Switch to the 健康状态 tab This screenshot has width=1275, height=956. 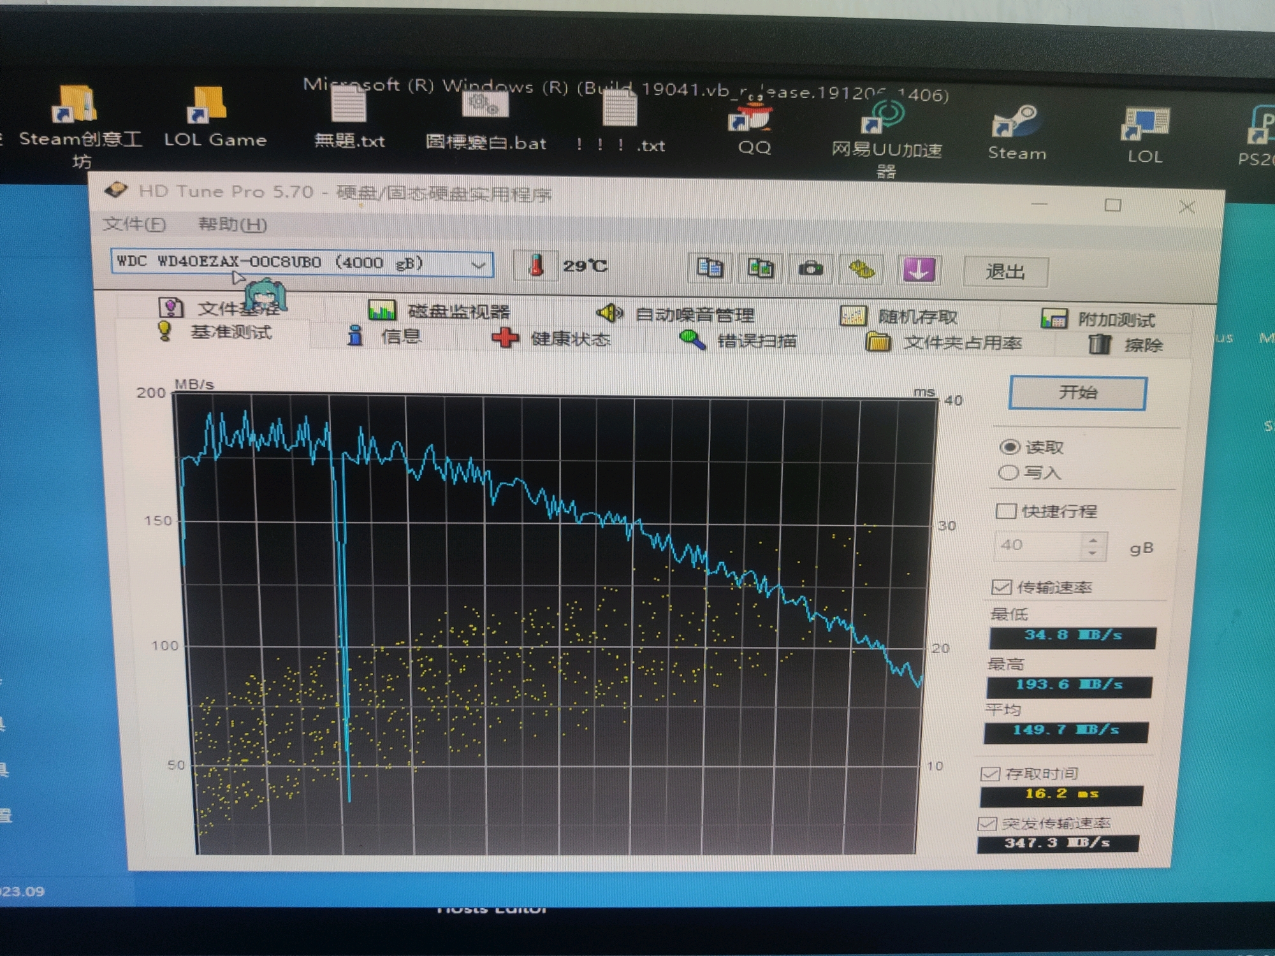point(552,338)
